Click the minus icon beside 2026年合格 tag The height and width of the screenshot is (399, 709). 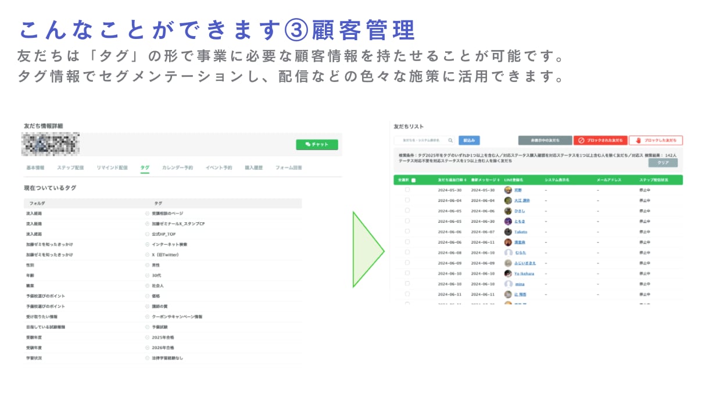(147, 348)
